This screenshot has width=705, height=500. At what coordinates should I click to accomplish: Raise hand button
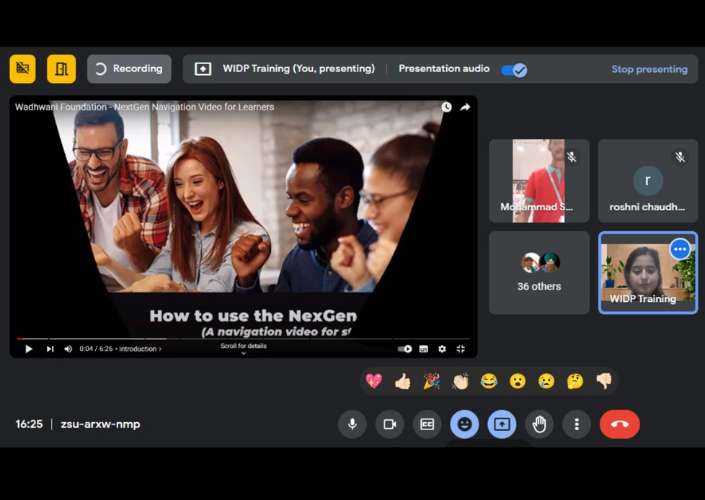(539, 424)
